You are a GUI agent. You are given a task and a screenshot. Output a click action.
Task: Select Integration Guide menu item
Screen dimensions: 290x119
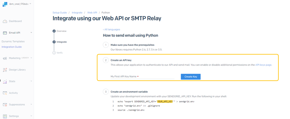point(12,47)
